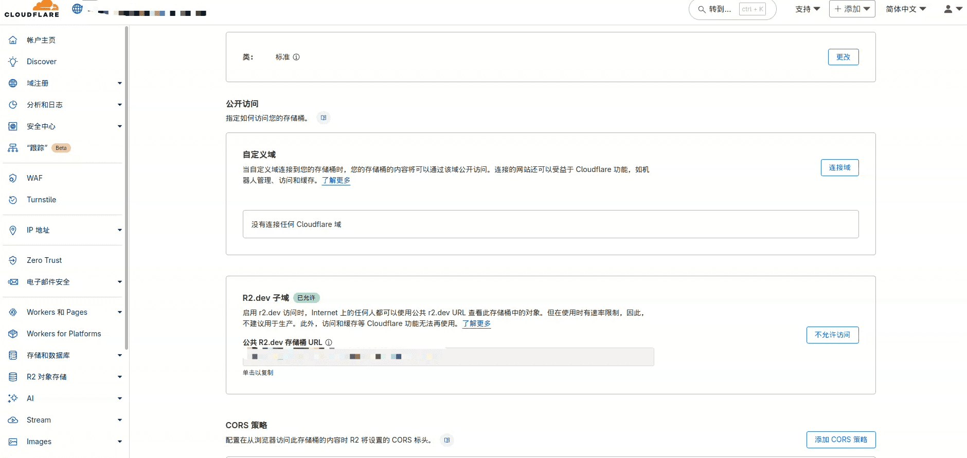Click the 连接域 button
967x458 pixels.
(x=839, y=167)
